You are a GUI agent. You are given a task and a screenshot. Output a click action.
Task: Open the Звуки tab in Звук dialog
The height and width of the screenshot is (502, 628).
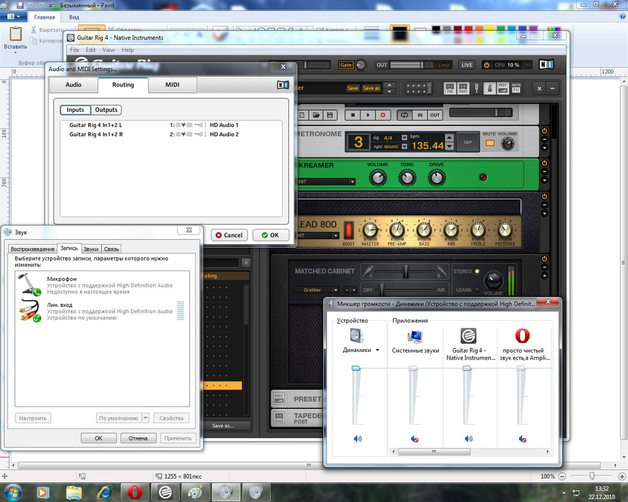[91, 249]
